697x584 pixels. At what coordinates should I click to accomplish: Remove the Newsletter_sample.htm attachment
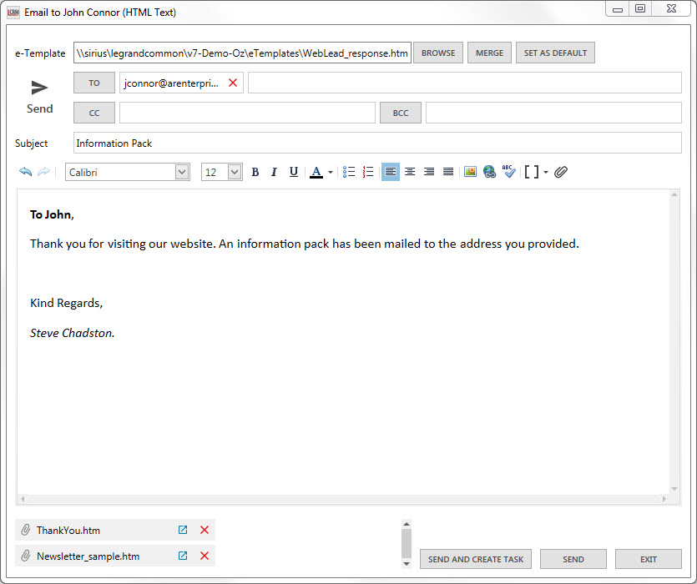click(205, 556)
